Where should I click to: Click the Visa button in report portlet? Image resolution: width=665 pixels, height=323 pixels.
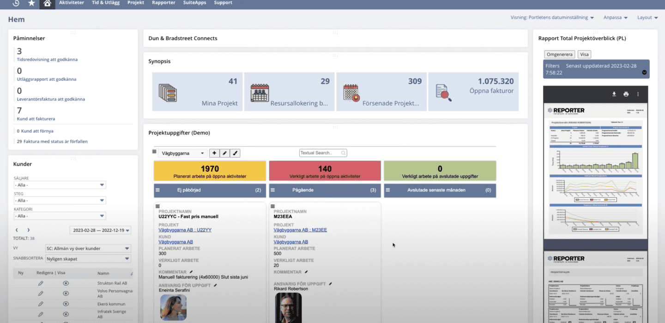tap(584, 54)
